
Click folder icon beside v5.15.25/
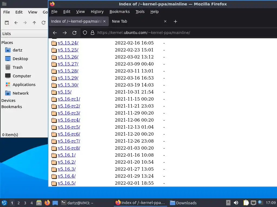pyautogui.click(x=54, y=50)
